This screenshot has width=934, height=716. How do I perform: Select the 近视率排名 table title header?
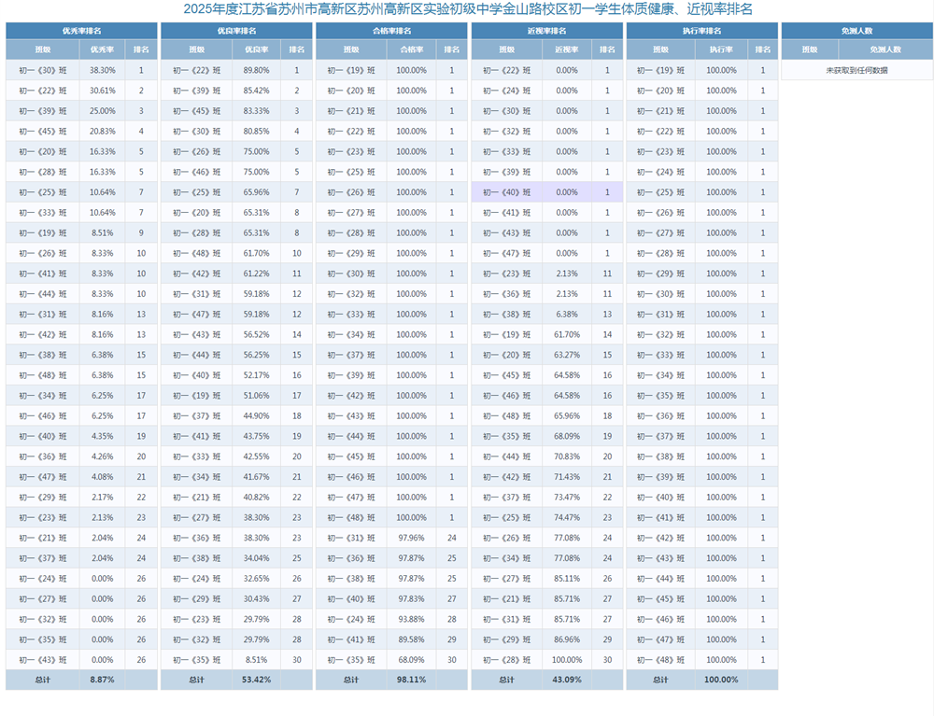546,31
